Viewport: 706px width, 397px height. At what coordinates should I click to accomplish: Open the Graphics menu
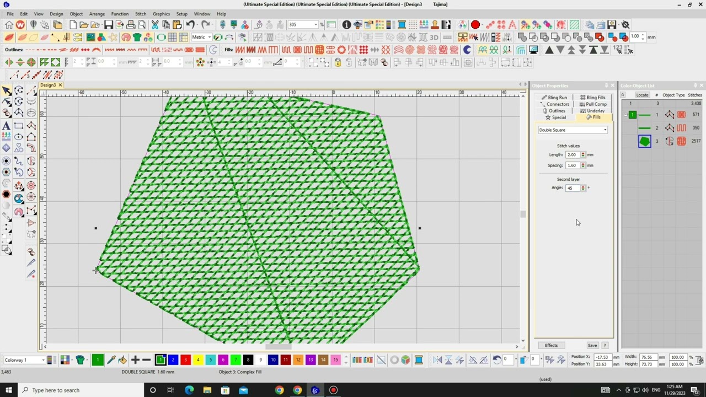[x=161, y=14]
